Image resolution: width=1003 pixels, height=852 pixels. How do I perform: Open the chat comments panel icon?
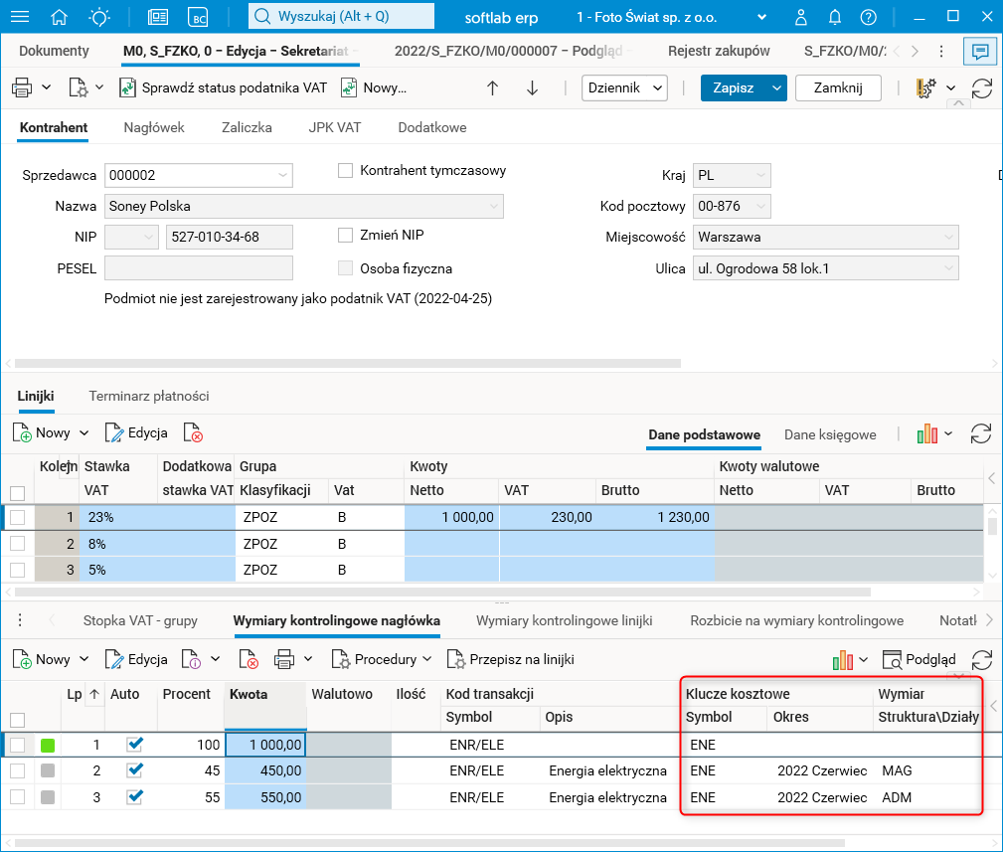click(980, 51)
